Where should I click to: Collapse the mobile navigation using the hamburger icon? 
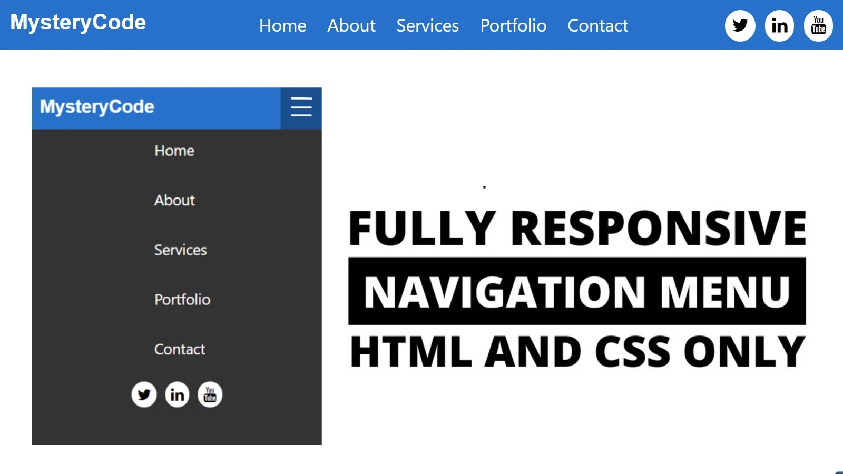301,107
